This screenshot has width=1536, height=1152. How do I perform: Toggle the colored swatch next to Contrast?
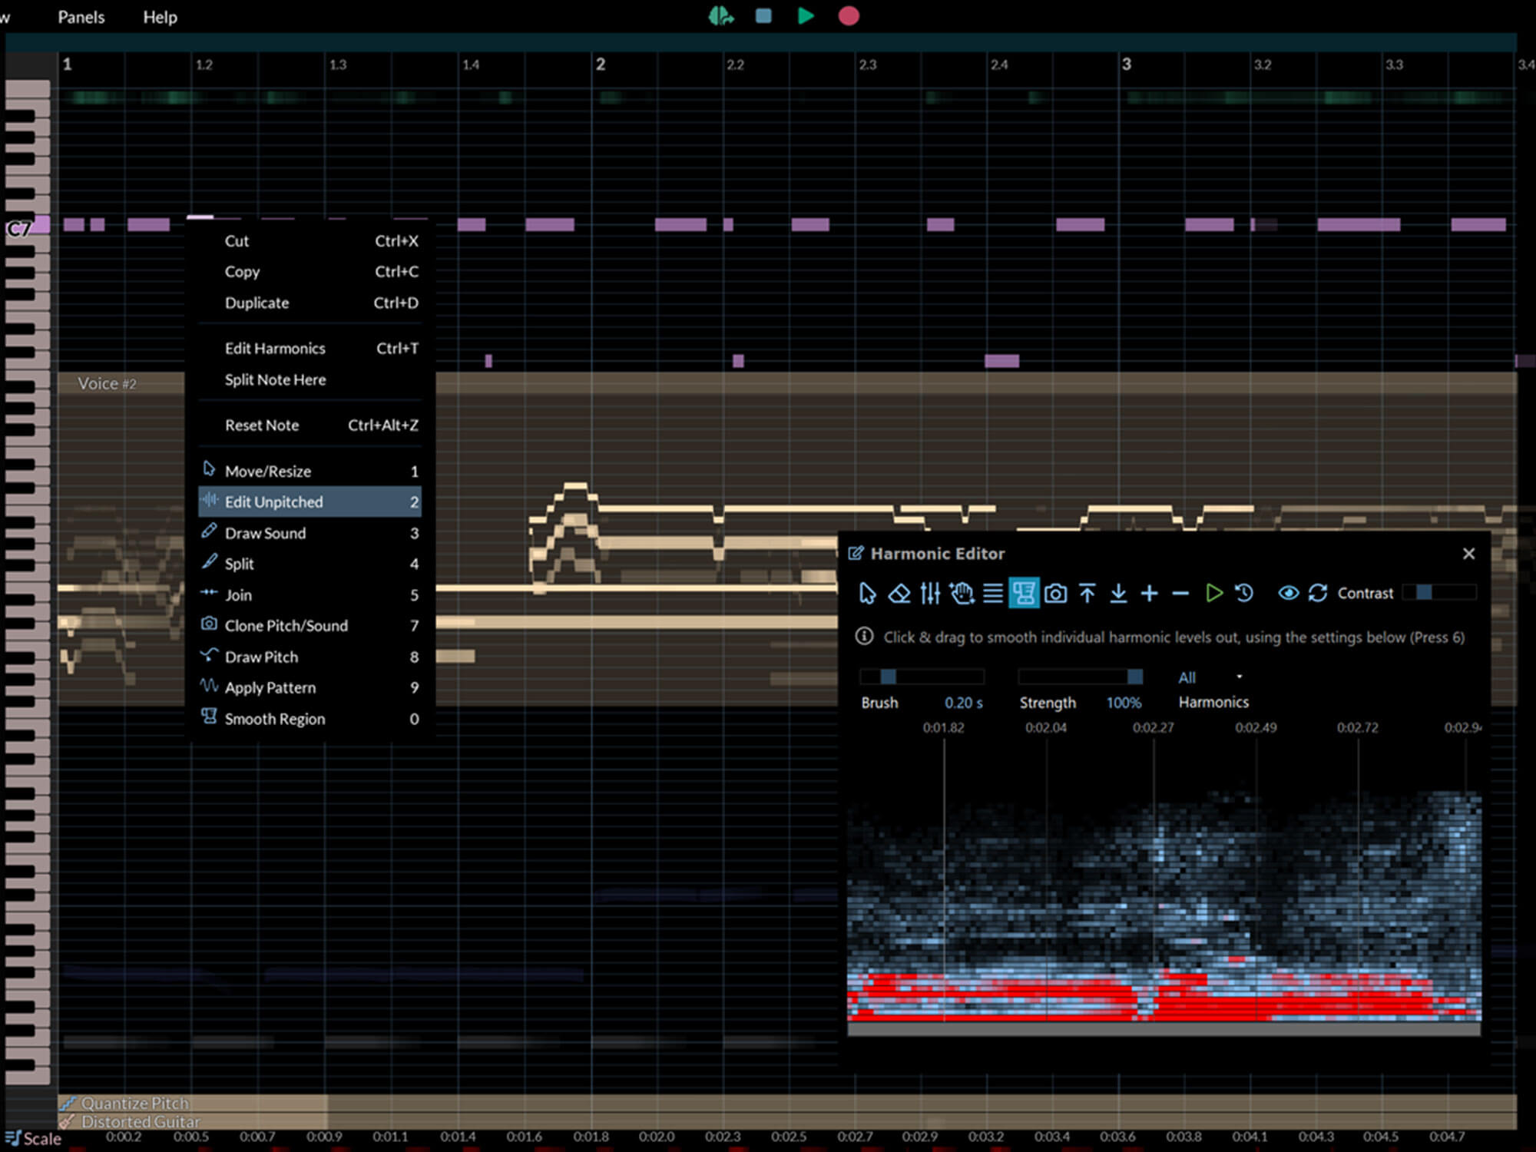1425,593
